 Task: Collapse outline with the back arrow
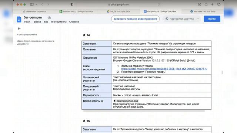(x=19, y=28)
